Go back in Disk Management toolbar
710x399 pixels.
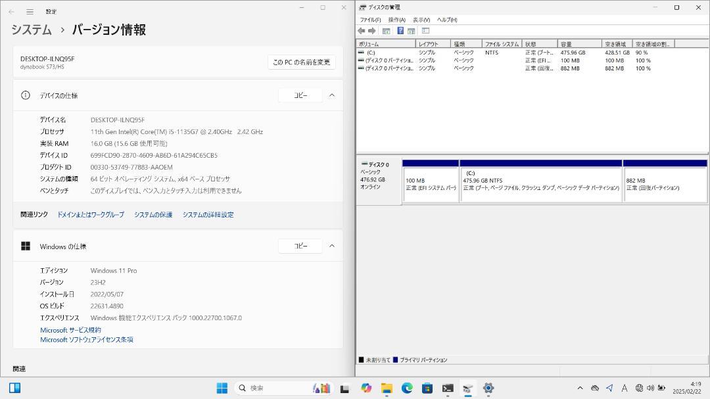coord(362,31)
